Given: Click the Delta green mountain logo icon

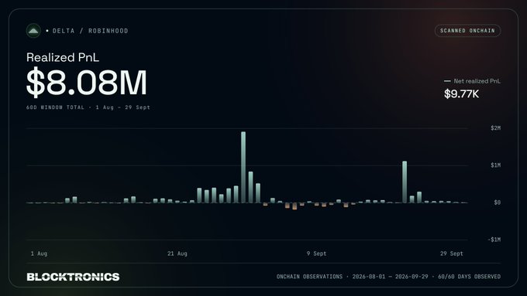Looking at the screenshot, I should [x=33, y=31].
